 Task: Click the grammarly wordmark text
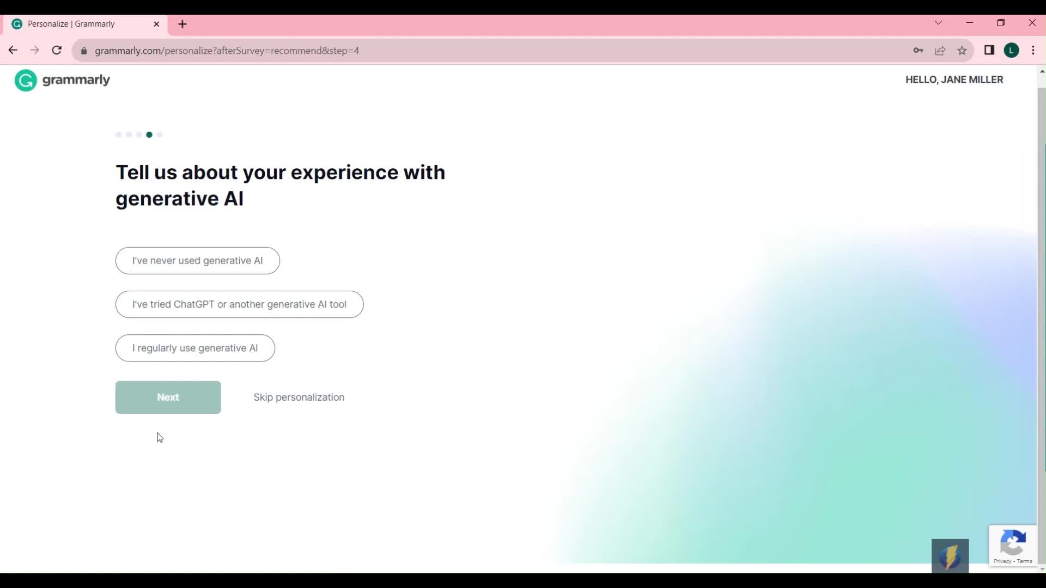(76, 80)
